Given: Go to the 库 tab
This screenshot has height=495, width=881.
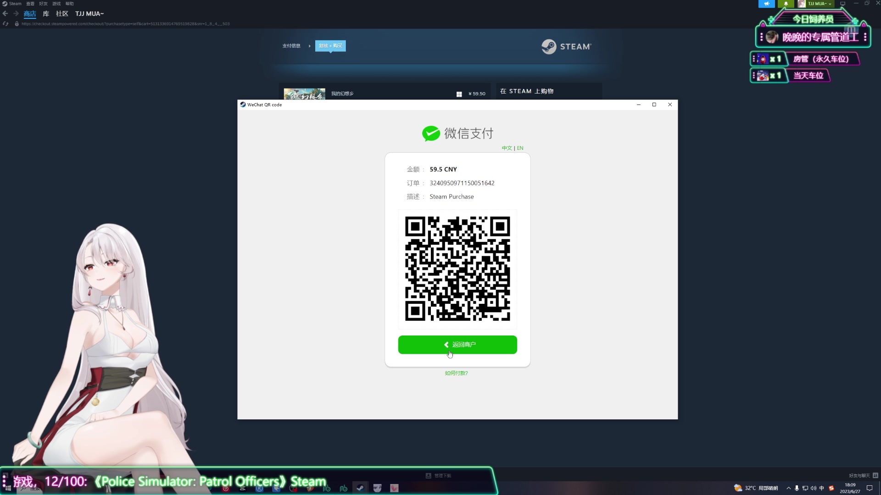Looking at the screenshot, I should pyautogui.click(x=46, y=14).
